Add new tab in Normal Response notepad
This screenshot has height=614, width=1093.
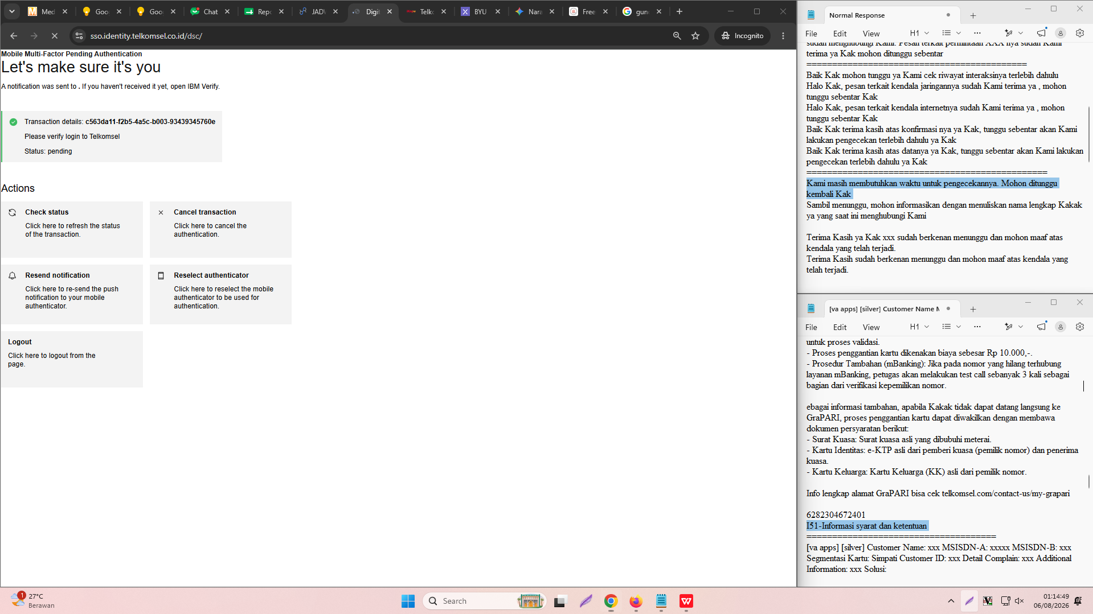973,15
